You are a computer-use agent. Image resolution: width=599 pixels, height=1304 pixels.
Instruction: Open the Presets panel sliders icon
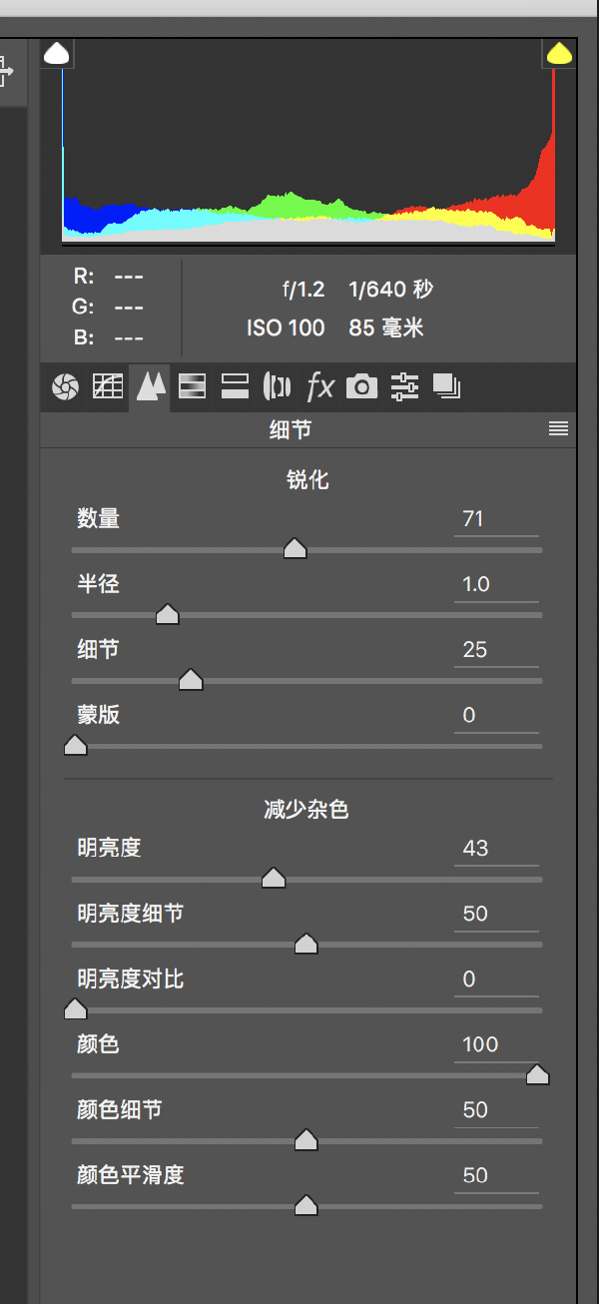point(404,386)
